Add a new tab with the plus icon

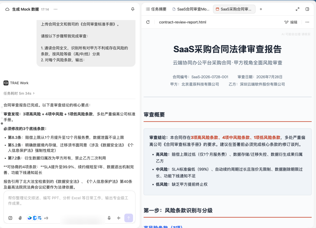coord(261,9)
